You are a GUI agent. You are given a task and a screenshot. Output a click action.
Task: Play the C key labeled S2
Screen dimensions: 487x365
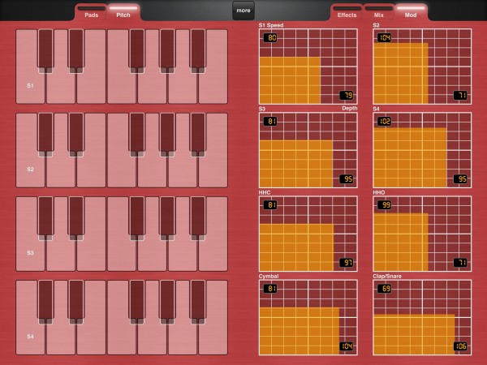pyautogui.click(x=30, y=170)
